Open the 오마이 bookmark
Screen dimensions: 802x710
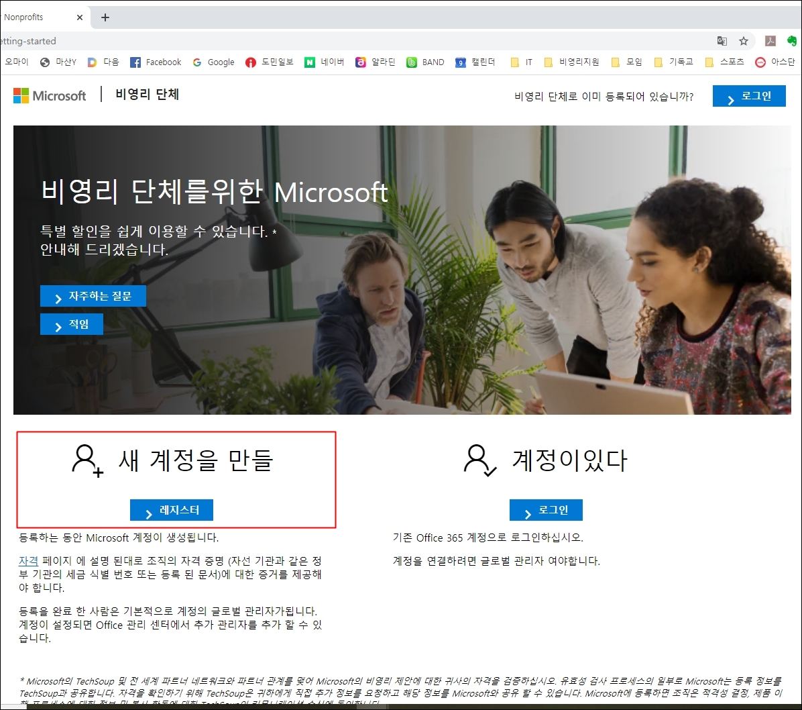(x=16, y=62)
